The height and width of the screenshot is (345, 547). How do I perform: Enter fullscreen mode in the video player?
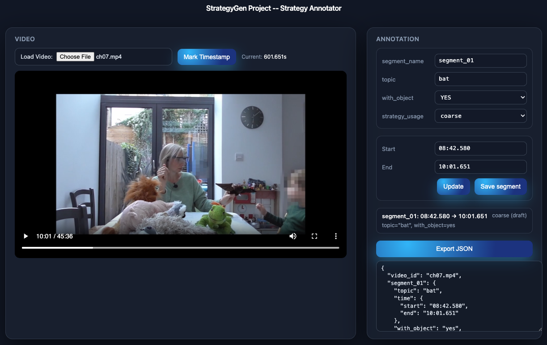(x=314, y=236)
